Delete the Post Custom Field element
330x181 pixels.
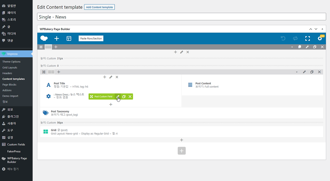(x=130, y=96)
